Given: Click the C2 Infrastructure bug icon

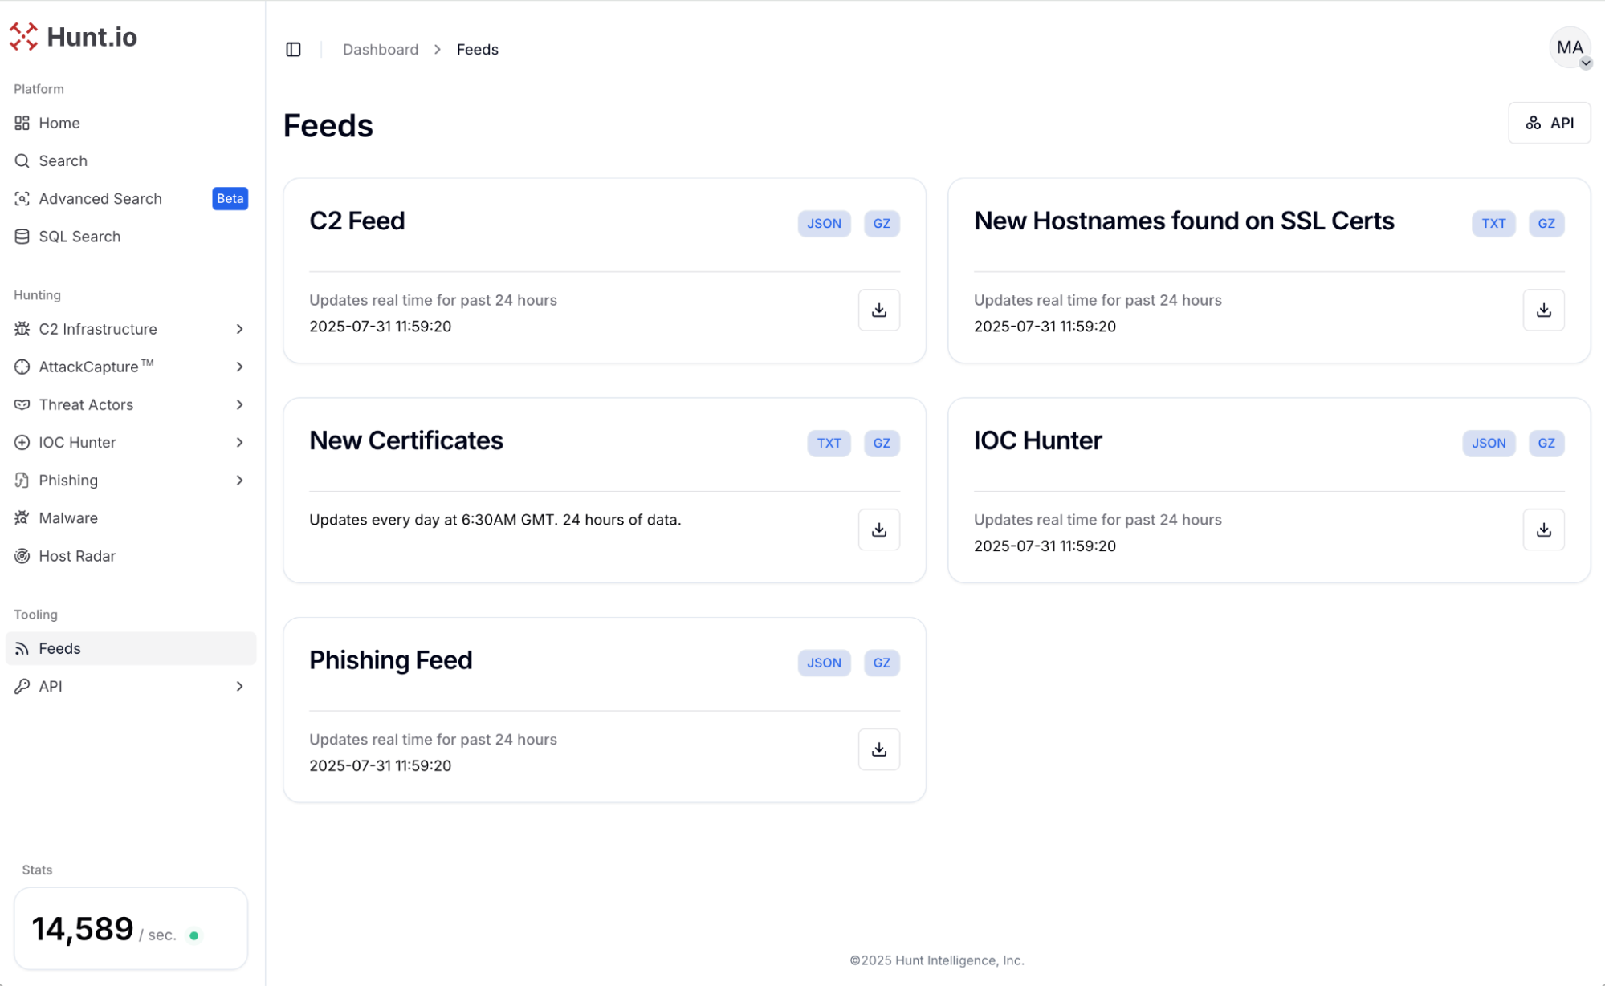Looking at the screenshot, I should tap(22, 329).
